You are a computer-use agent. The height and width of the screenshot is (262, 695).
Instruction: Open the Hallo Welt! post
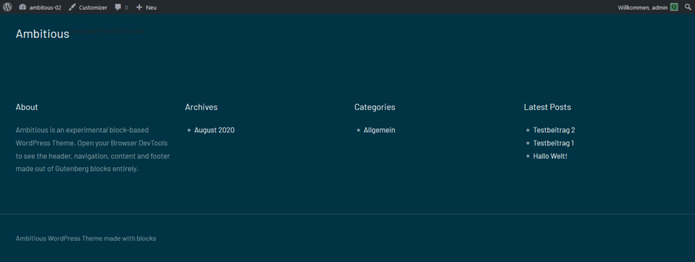pyautogui.click(x=550, y=156)
